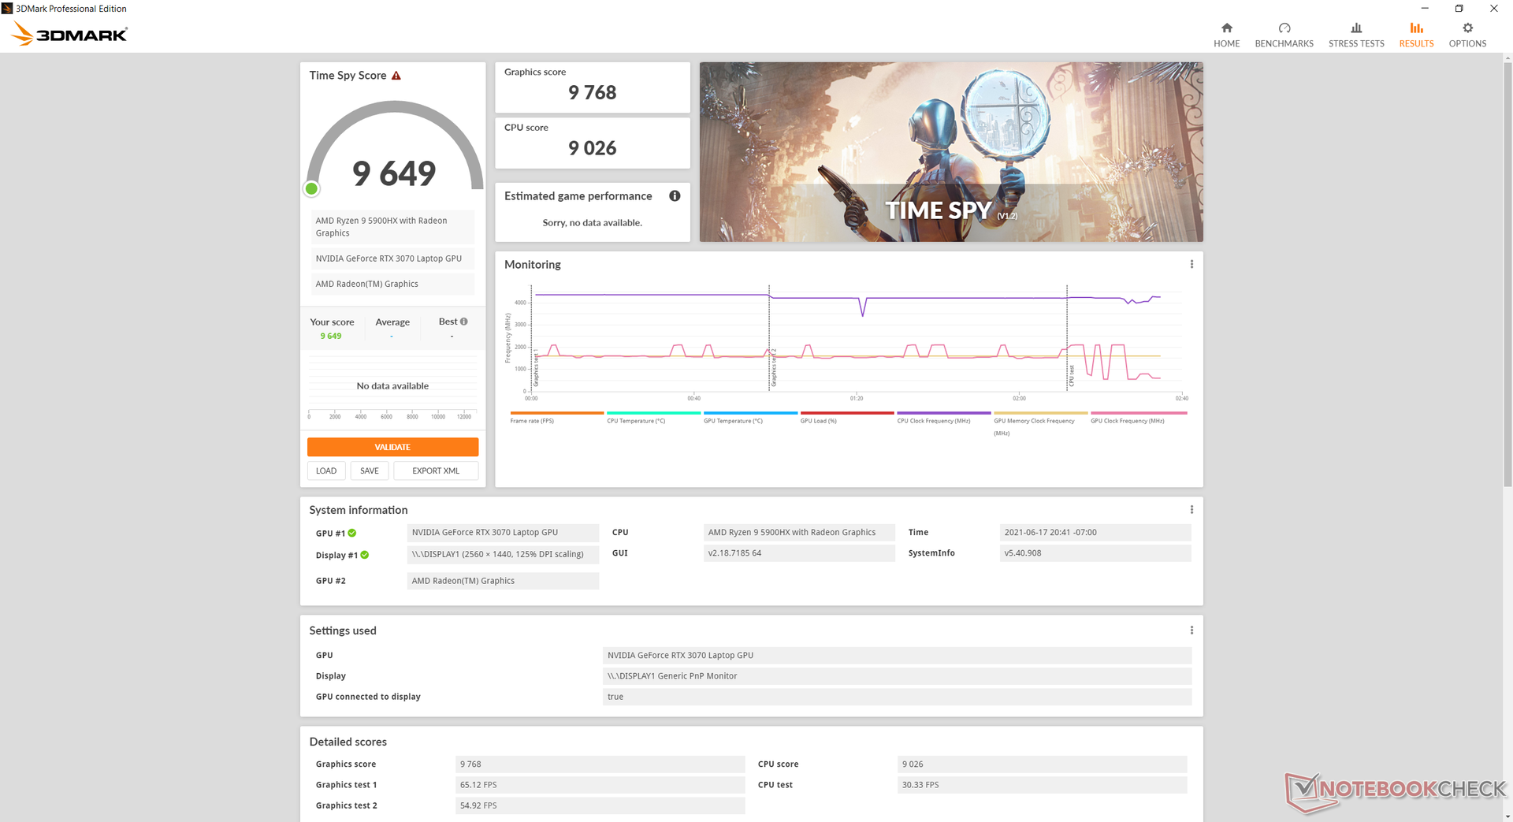Click the vertical scrollbar thumb

point(1507,274)
